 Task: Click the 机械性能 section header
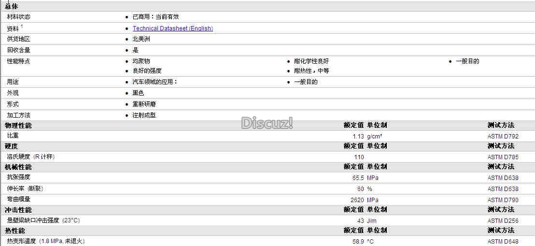18,167
